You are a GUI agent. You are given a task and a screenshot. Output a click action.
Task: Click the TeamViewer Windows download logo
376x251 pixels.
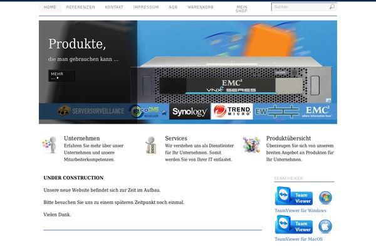tap(294, 196)
